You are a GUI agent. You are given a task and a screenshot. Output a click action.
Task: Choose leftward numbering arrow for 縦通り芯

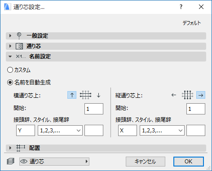[174, 95]
